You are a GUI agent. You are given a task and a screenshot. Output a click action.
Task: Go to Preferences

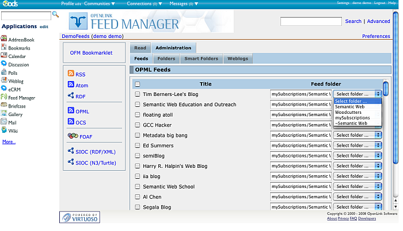(x=376, y=36)
